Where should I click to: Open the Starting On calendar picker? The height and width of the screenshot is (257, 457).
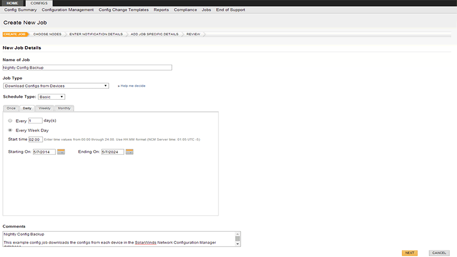pos(61,152)
